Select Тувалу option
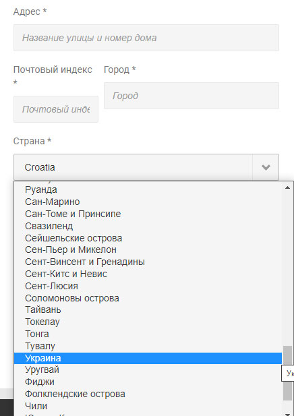The width and height of the screenshot is (294, 416). [148, 346]
